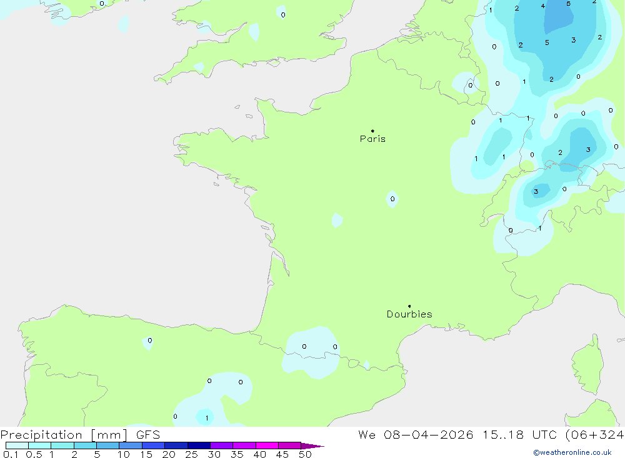Viewport: 625px width, 458px height.
Task: Select the 20–25 mm legend swatch
Action: click(x=176, y=446)
